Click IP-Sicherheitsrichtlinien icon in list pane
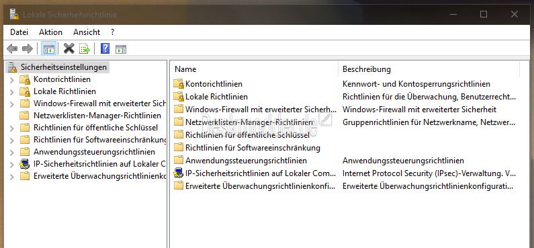 (179, 173)
